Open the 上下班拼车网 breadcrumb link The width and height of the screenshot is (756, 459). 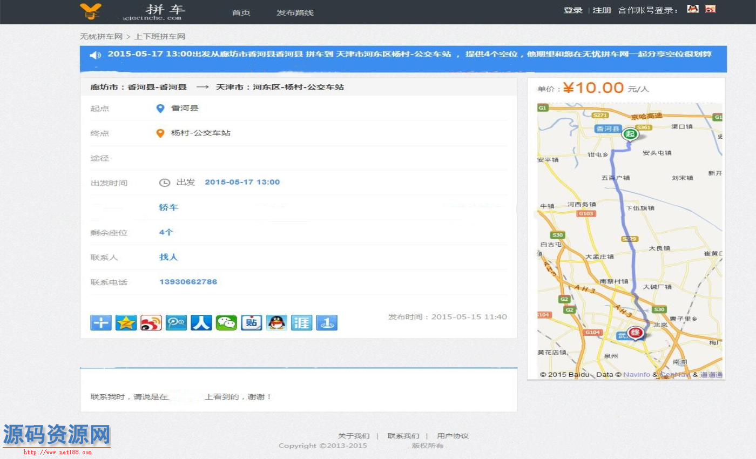point(160,37)
